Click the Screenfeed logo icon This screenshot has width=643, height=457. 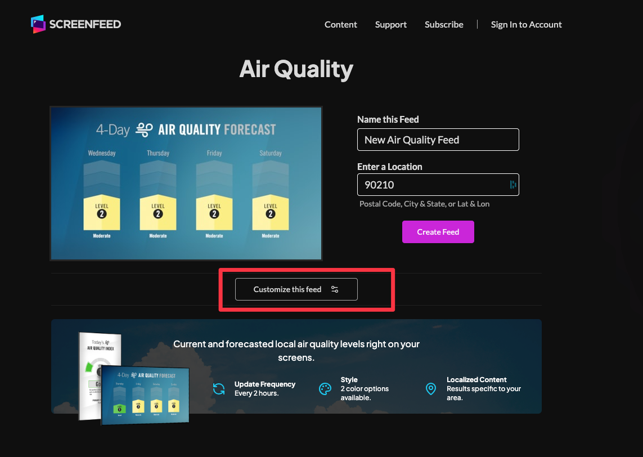point(38,24)
